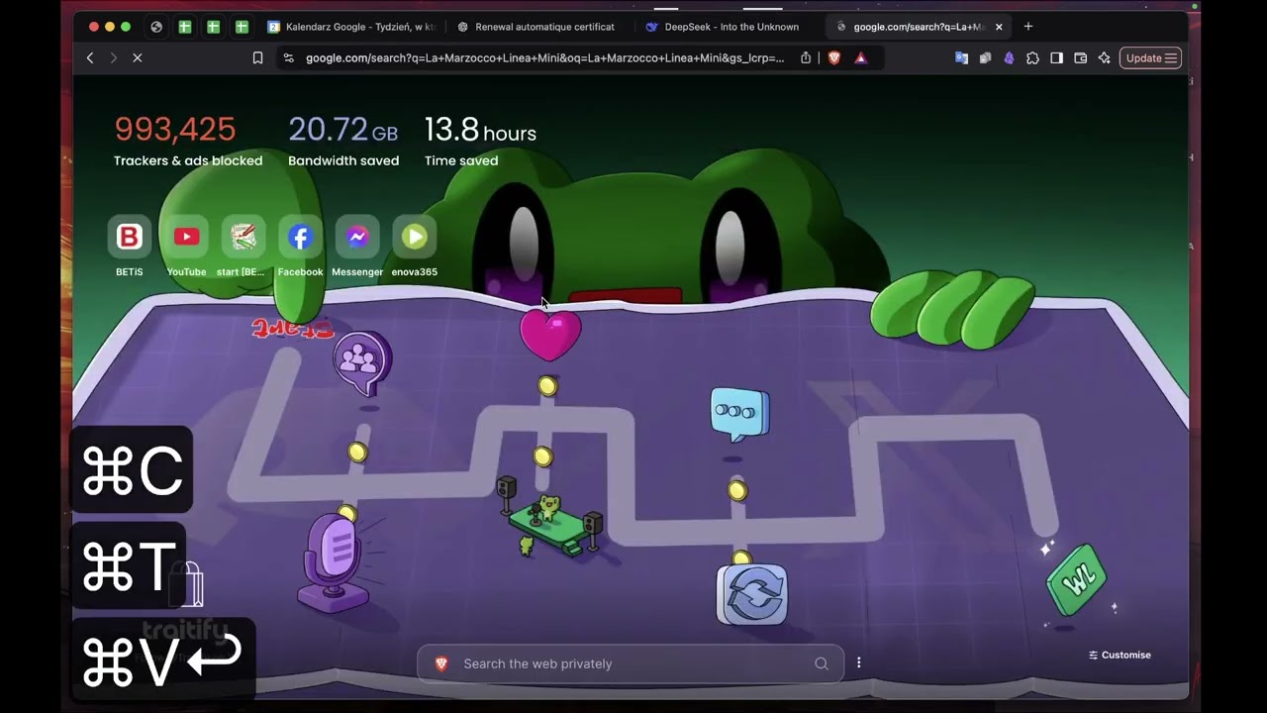
Task: Click the Trackers & ads blocked counter
Action: pos(188,141)
